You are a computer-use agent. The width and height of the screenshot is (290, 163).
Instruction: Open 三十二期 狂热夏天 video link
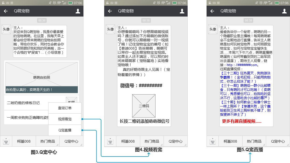pos(245,77)
